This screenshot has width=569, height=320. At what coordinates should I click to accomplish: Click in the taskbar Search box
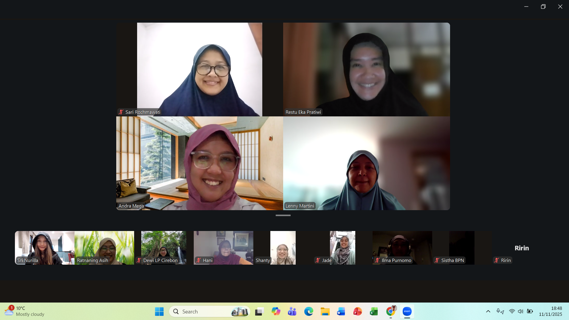click(206, 311)
